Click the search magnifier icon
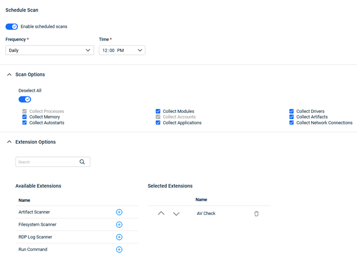The height and width of the screenshot is (253, 357). click(x=82, y=162)
